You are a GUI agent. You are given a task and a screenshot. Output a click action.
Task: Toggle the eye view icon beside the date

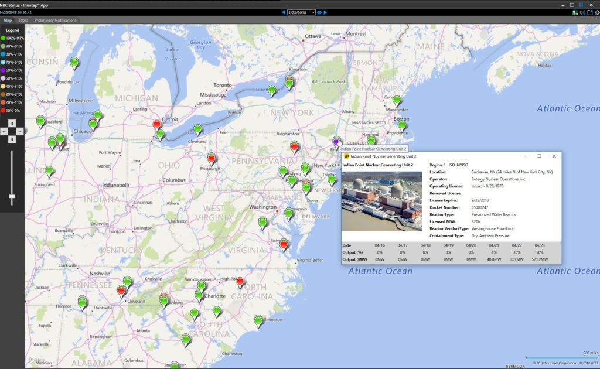click(319, 12)
